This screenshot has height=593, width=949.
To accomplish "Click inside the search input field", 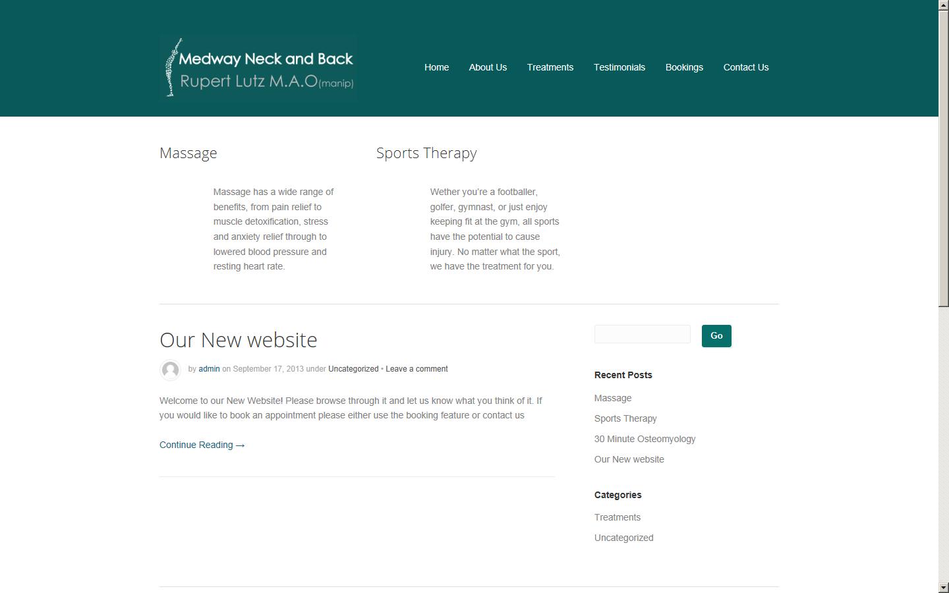I will pyautogui.click(x=641, y=334).
